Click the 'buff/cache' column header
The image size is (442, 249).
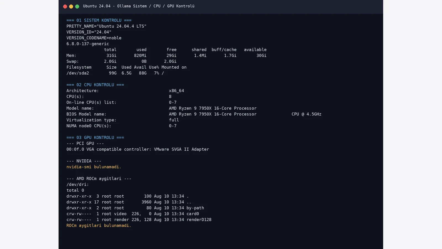[x=224, y=50]
